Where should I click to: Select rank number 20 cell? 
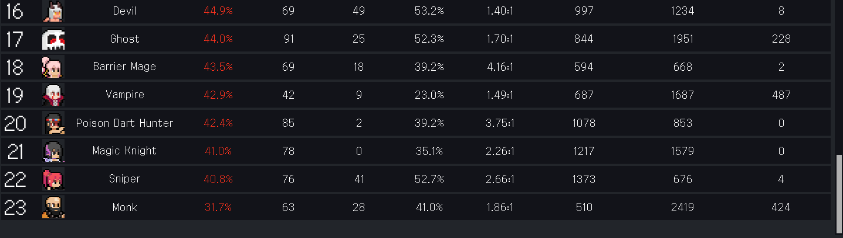(15, 123)
